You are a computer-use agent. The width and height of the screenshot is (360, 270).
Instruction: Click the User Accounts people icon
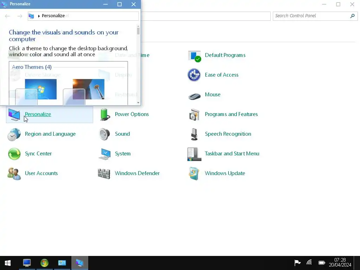[x=14, y=174]
